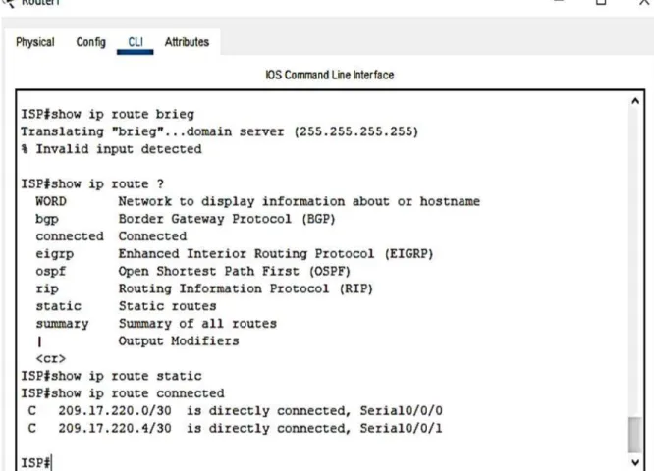Screen dimensions: 654x471
Task: Open the Config tab
Action: click(x=91, y=42)
